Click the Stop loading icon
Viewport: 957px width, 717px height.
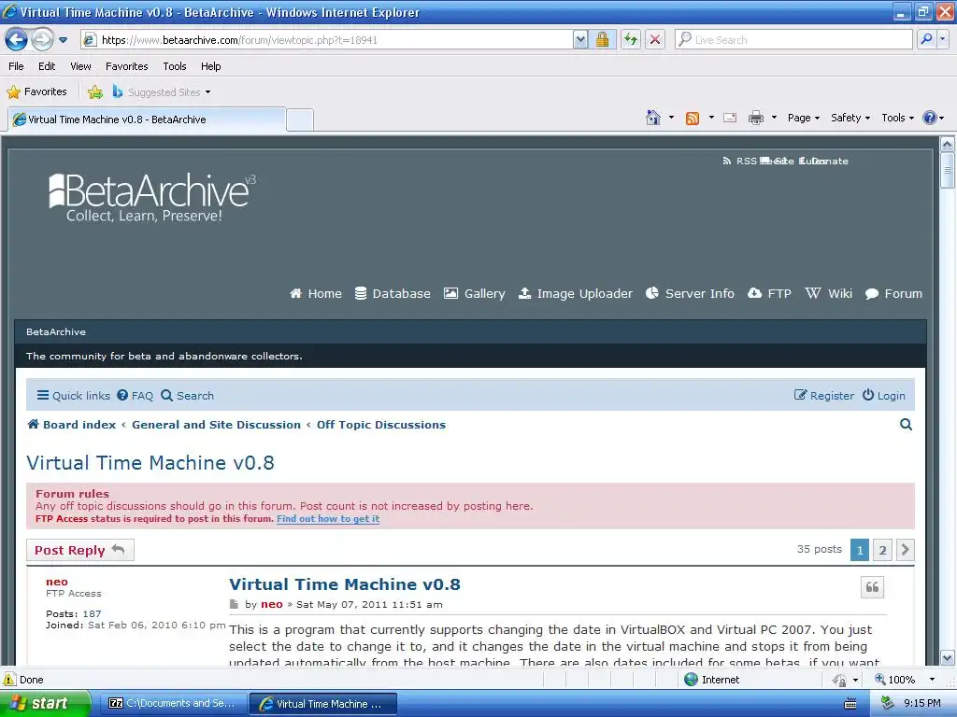[655, 40]
